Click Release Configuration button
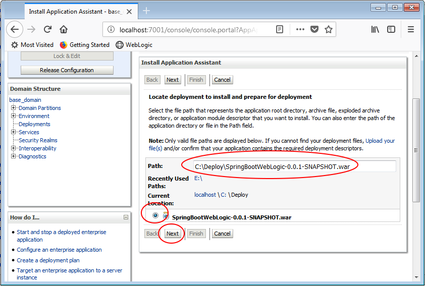 [x=67, y=70]
